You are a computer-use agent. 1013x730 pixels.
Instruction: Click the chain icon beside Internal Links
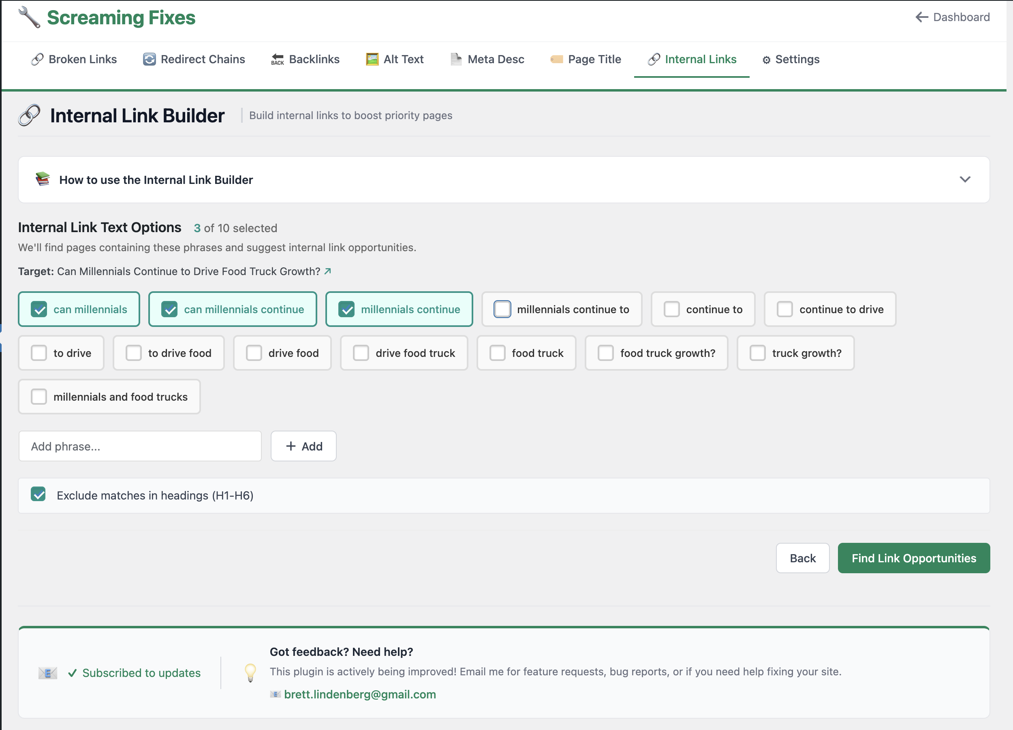click(653, 59)
